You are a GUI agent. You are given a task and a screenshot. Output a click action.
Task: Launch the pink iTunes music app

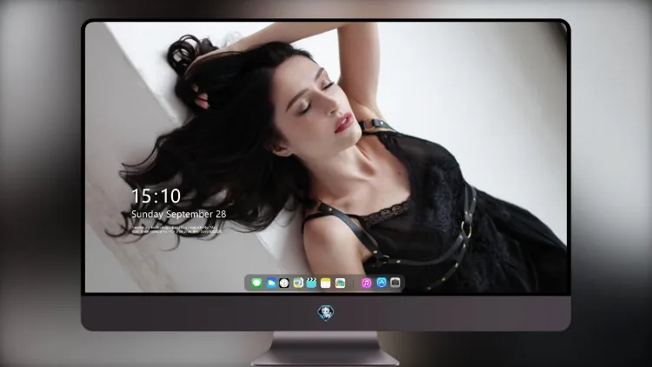pos(366,284)
